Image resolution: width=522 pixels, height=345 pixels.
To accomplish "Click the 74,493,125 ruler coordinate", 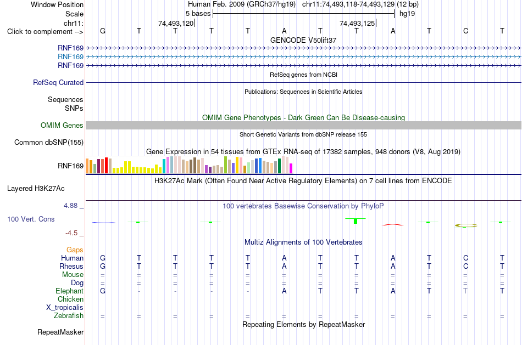I will 357,23.
